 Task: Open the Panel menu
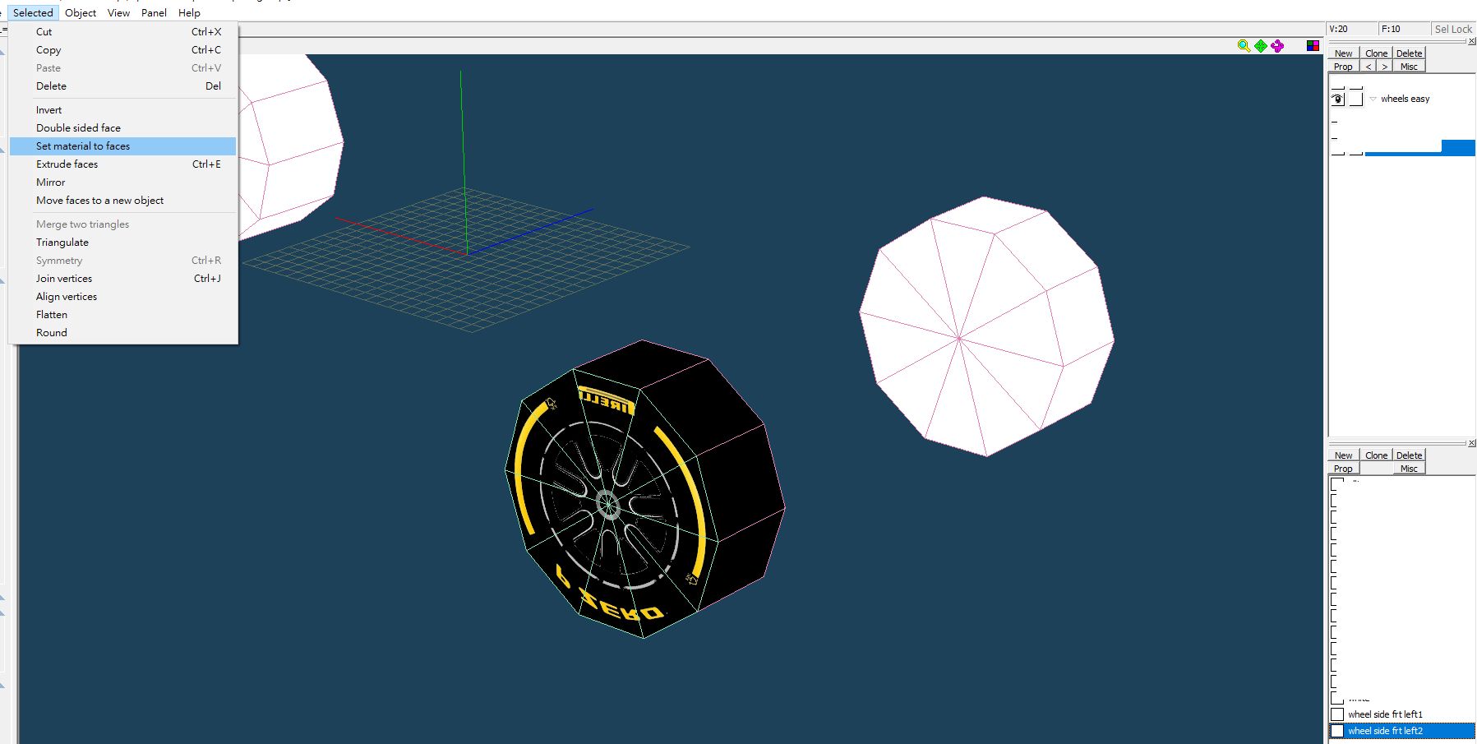click(154, 12)
